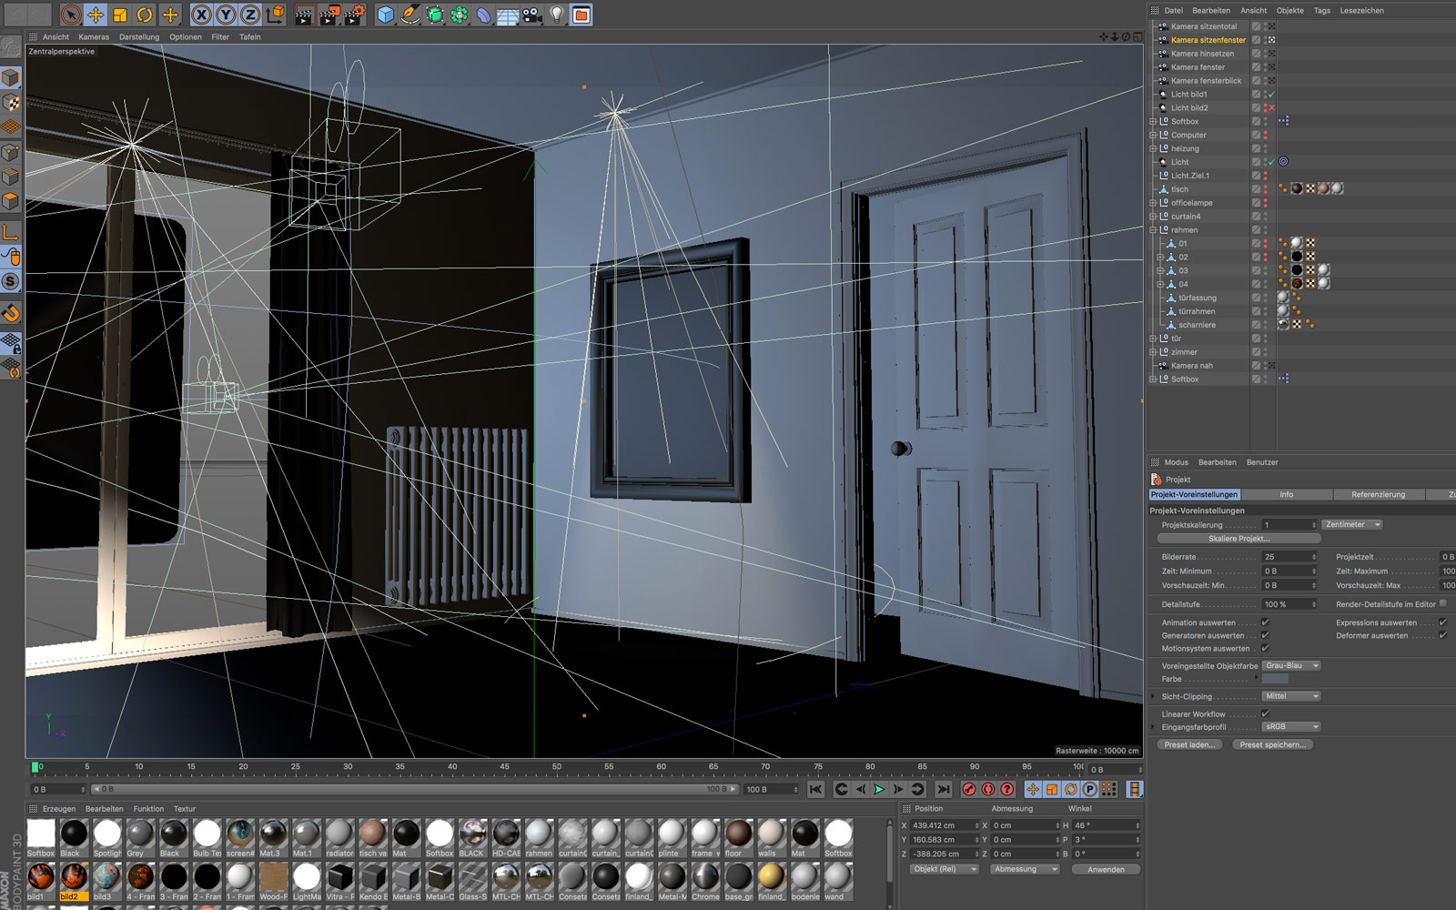Select the Rotate tool in top toolbar
This screenshot has height=910, width=1456.
(145, 15)
